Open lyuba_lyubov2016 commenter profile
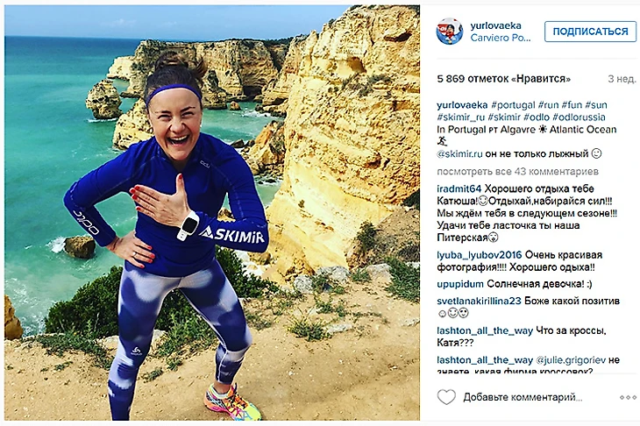640x426 pixels. point(480,255)
